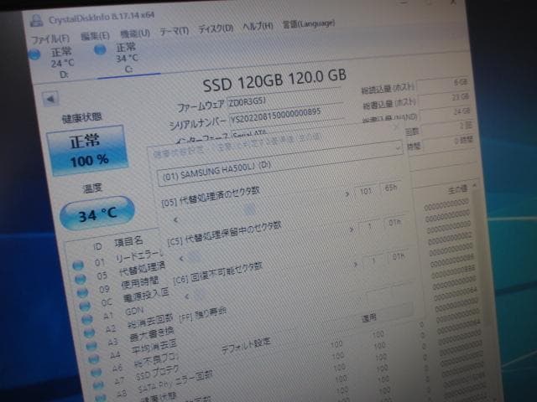The image size is (537, 402).
Task: Click the [05] hex value field 65h
Action: pos(391,188)
